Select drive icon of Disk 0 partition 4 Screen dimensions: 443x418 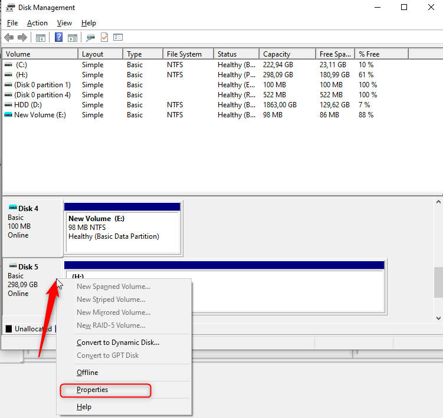coord(8,95)
